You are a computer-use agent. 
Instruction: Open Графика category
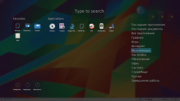[137, 38]
